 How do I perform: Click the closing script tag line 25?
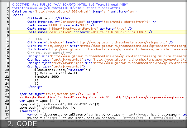(x=36, y=87)
